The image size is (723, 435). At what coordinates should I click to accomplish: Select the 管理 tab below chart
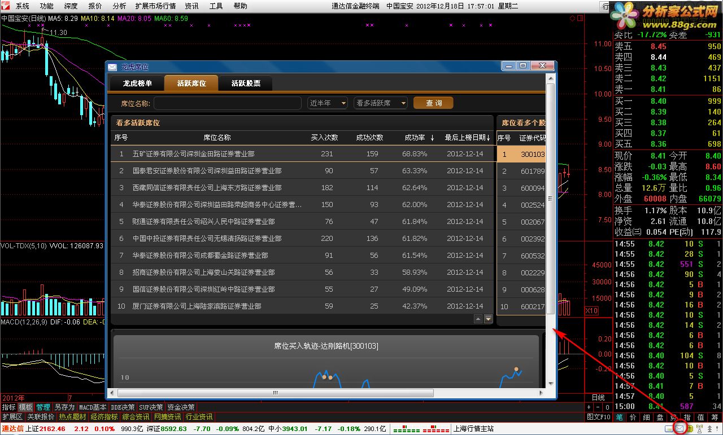point(43,407)
